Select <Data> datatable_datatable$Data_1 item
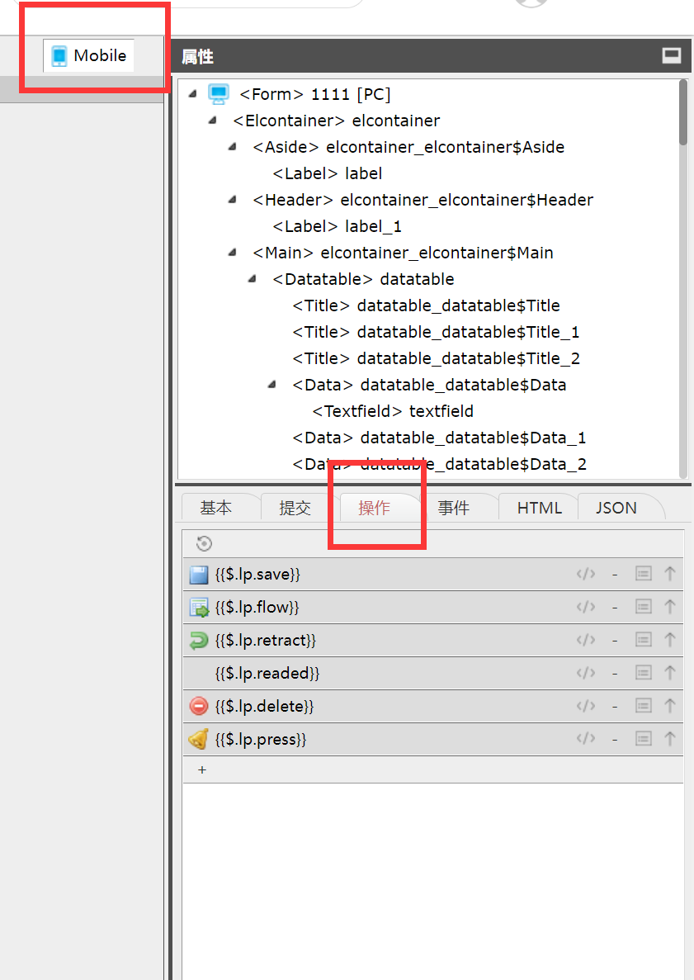Screen dimensions: 694x980 coord(439,438)
